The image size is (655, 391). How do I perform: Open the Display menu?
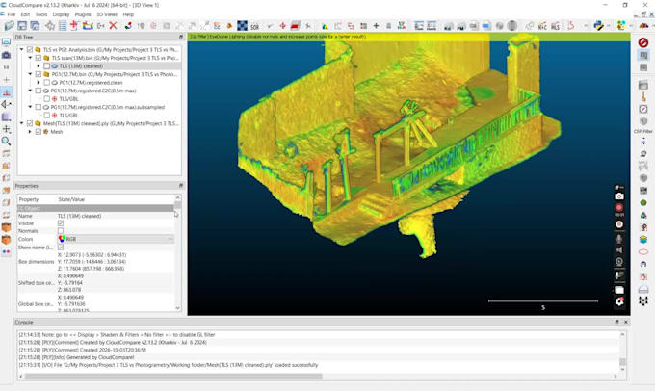click(61, 14)
